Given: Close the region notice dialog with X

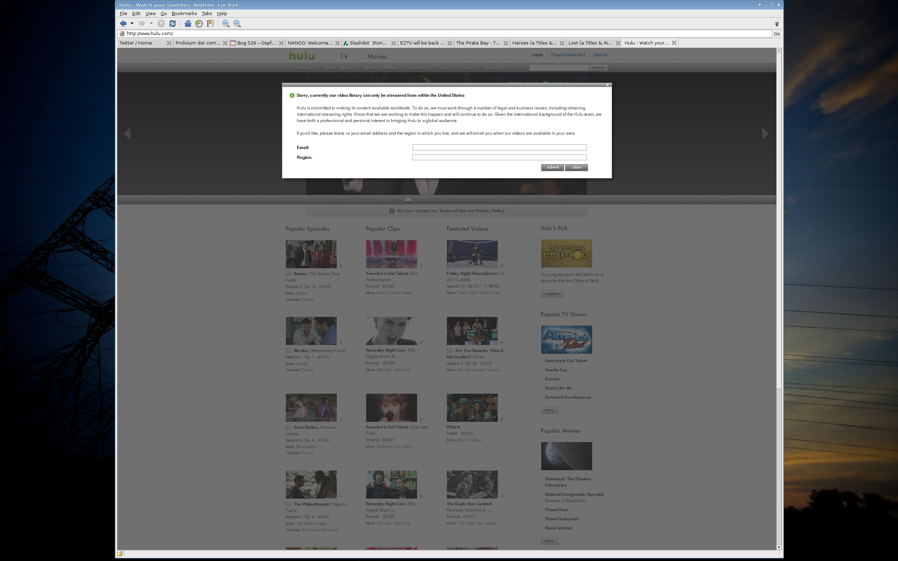Looking at the screenshot, I should click(608, 85).
